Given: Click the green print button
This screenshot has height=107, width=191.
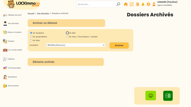Looking at the screenshot, I should point(151,95).
